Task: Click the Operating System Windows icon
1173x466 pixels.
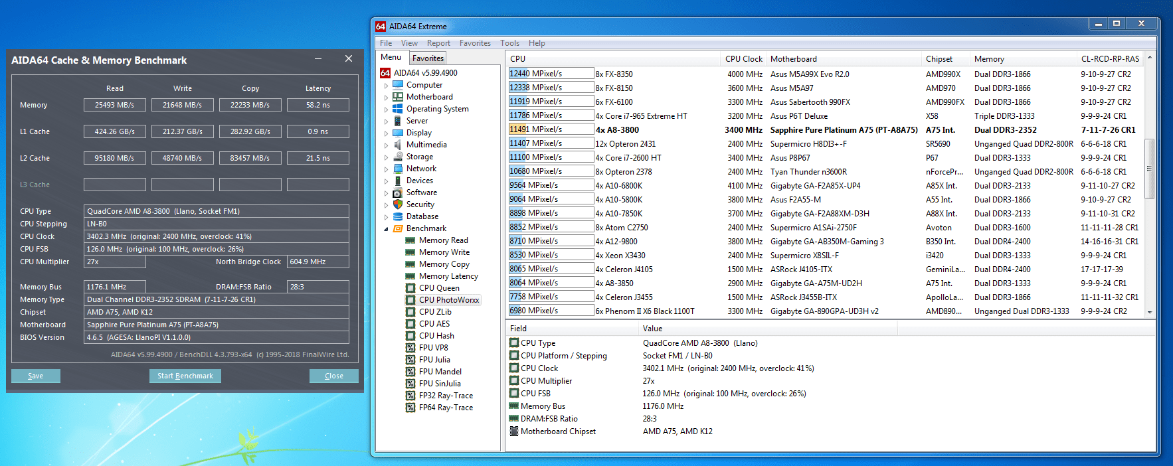Action: click(x=398, y=109)
